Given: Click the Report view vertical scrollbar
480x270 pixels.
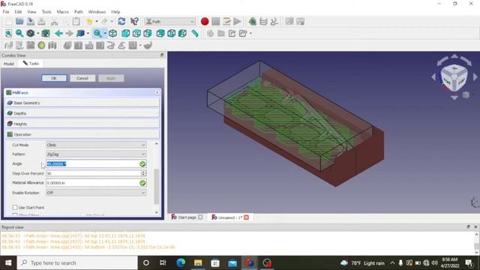Looking at the screenshot, I should coord(477,246).
